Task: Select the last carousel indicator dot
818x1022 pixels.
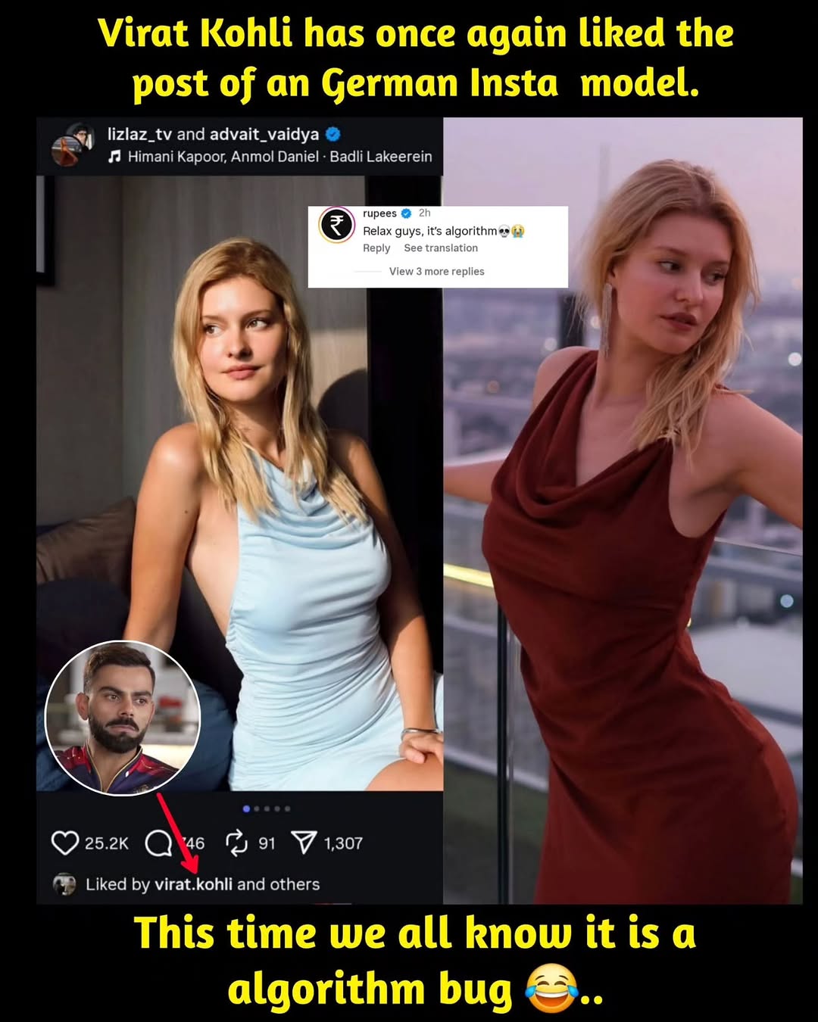Action: click(x=287, y=809)
